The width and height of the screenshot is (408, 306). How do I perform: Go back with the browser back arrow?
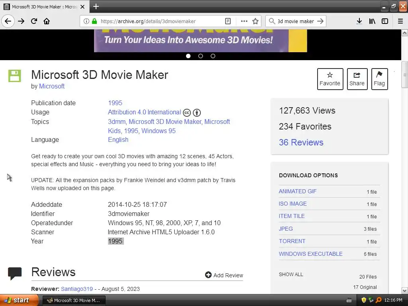8,21
